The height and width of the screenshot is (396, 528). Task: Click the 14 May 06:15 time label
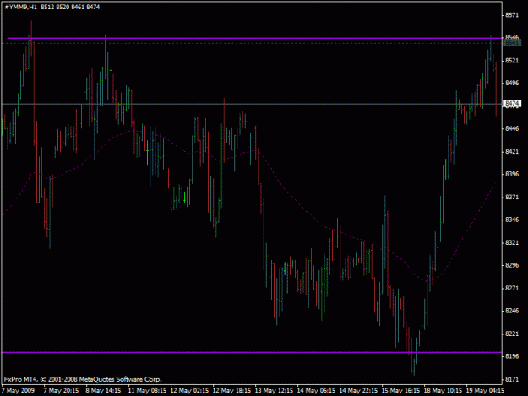pos(316,390)
